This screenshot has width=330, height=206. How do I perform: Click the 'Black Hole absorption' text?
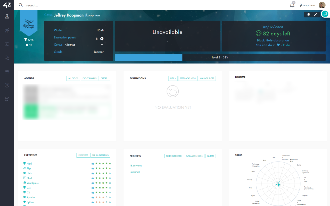tap(273, 40)
